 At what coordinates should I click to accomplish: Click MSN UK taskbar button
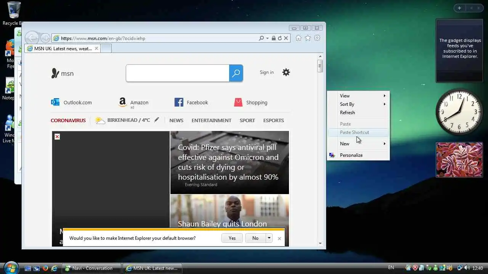point(152,268)
